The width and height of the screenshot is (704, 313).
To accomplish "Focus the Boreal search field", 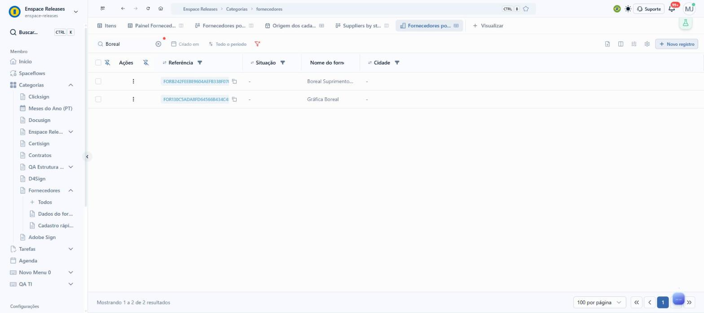I will click(128, 44).
